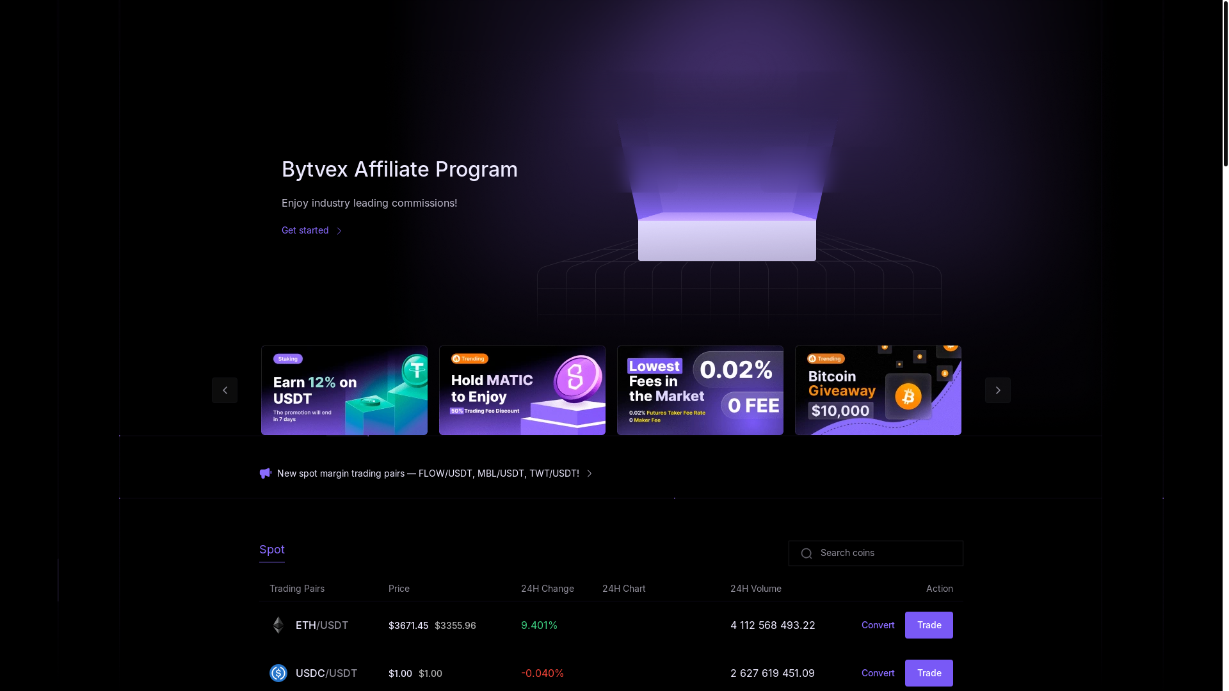
Task: Click the USDC/USDT pair name
Action: click(x=326, y=673)
